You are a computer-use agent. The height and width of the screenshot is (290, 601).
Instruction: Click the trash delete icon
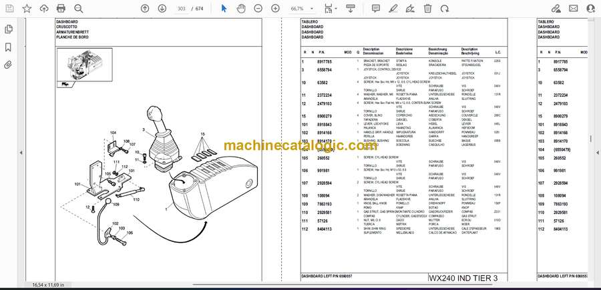point(428,9)
